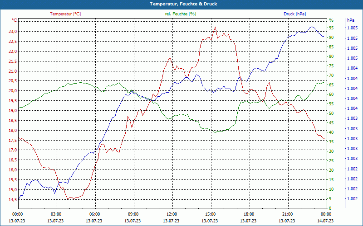Click temperature axis value '15,5'

13,180
